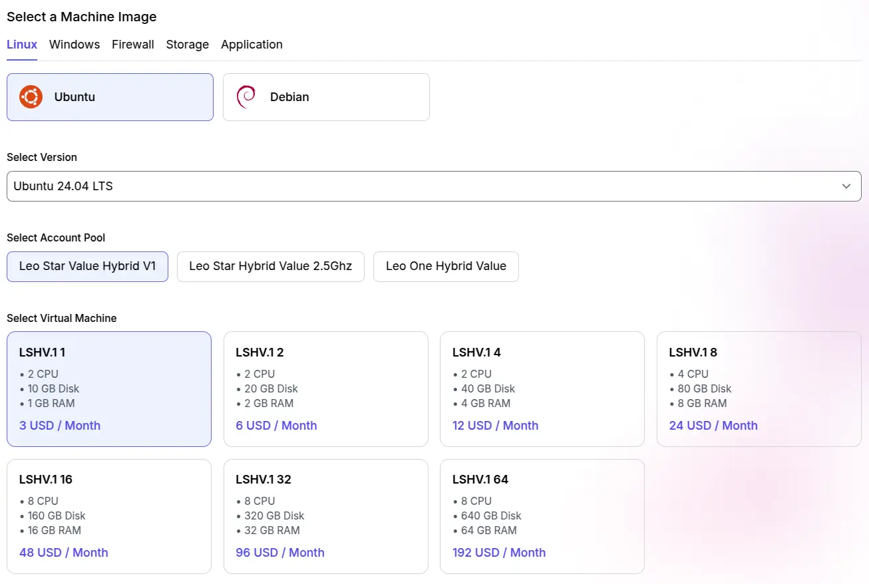The width and height of the screenshot is (869, 584).
Task: Click the Linux tab
Action: [x=22, y=45]
